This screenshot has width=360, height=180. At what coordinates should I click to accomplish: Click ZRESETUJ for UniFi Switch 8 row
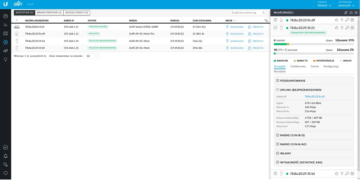tap(256, 27)
